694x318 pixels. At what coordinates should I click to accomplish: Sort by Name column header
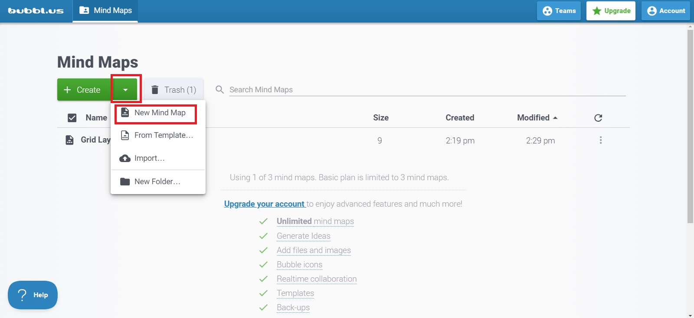coord(96,118)
